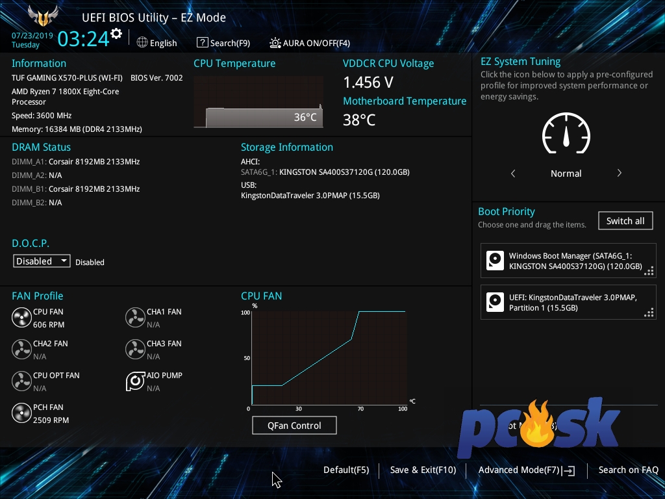Viewport: 665px width, 499px height.
Task: Click Default(F5)
Action: pyautogui.click(x=346, y=470)
